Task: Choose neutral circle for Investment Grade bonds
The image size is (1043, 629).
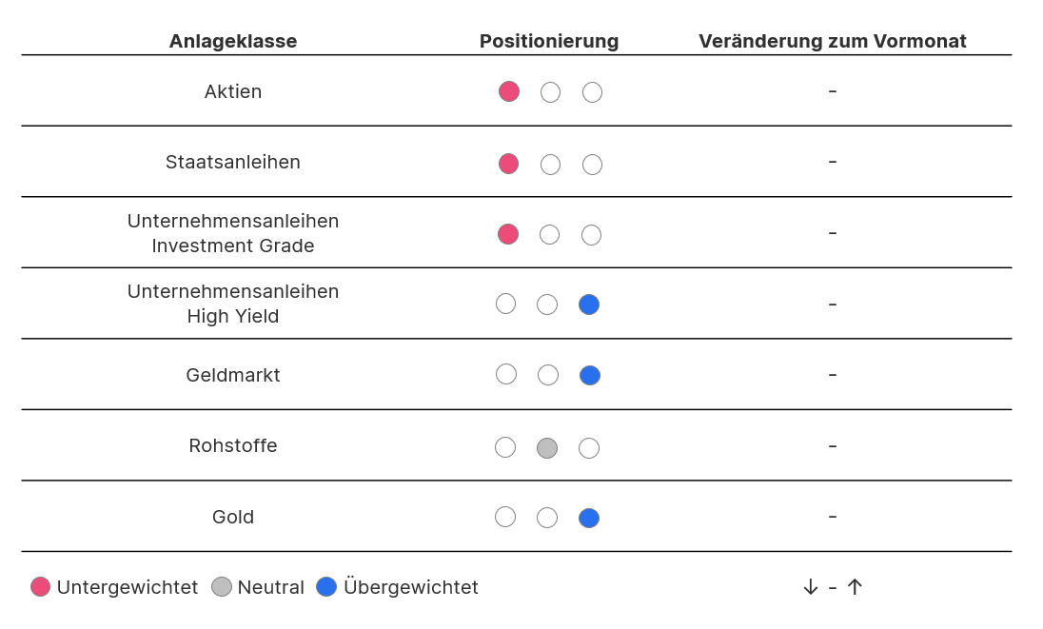Action: coord(549,234)
